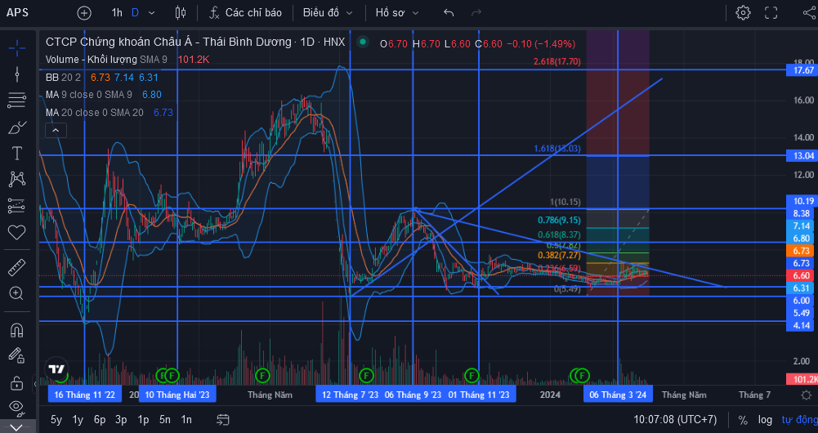Click the 13.04 price label on axis
This screenshot has width=818, height=433.
[802, 156]
